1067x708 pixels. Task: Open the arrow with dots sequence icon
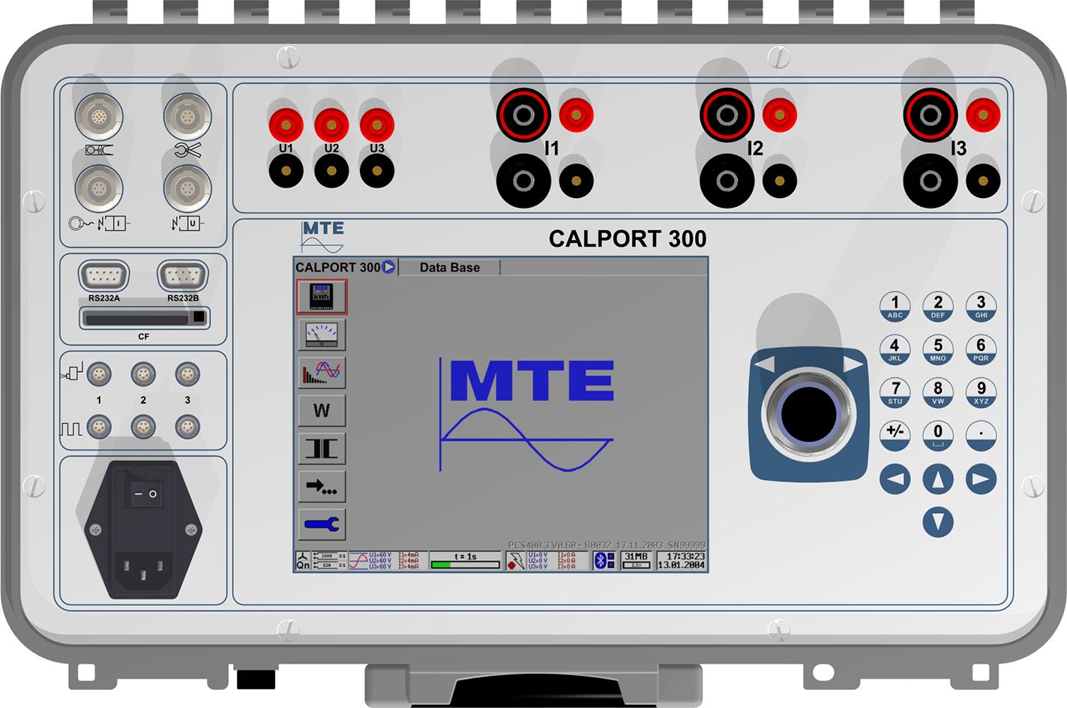(x=322, y=487)
